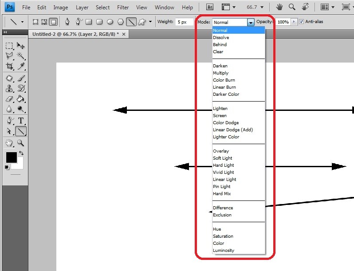Choose Overlay blending mode
354x271 pixels.
coord(239,151)
